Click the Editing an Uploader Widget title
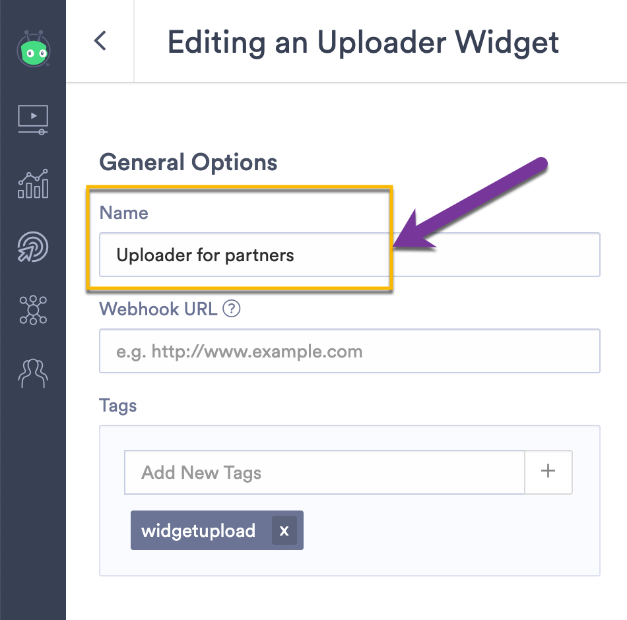The image size is (627, 620). [363, 42]
